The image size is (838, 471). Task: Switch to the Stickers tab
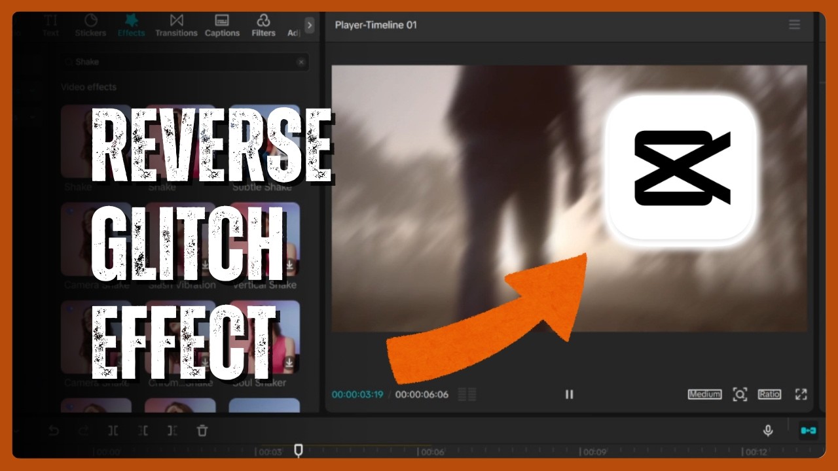click(x=91, y=26)
